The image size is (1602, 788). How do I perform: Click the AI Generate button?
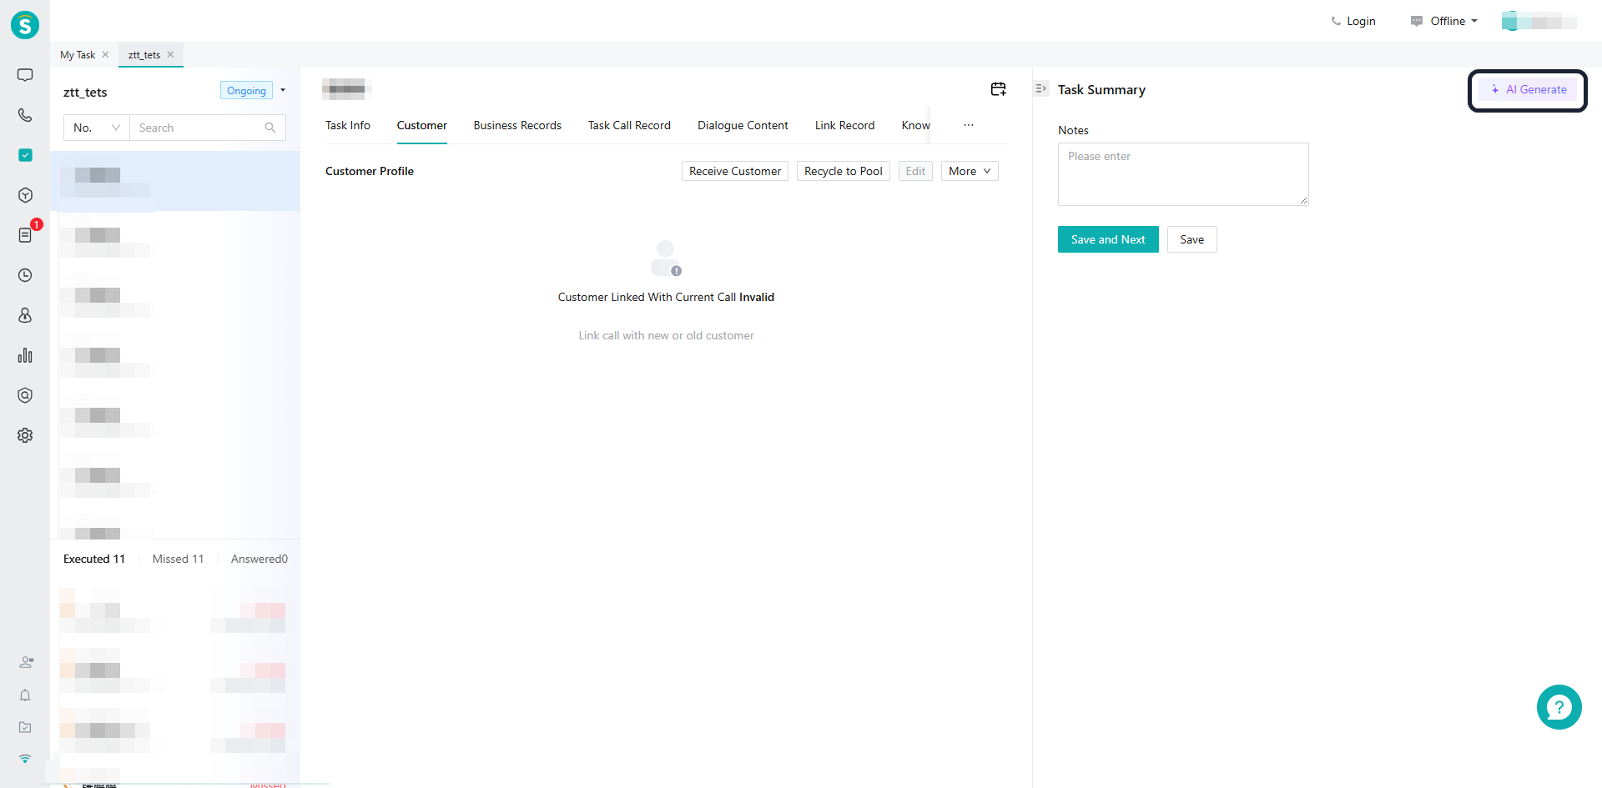pyautogui.click(x=1529, y=89)
